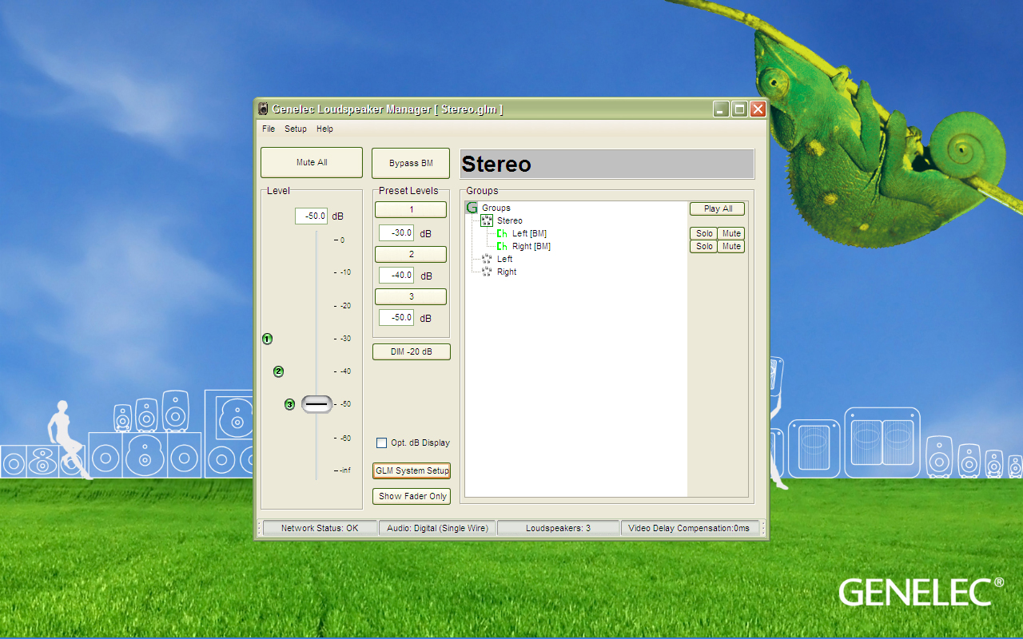The height and width of the screenshot is (639, 1023).
Task: Click Network Status: OK status entry
Action: pyautogui.click(x=319, y=528)
